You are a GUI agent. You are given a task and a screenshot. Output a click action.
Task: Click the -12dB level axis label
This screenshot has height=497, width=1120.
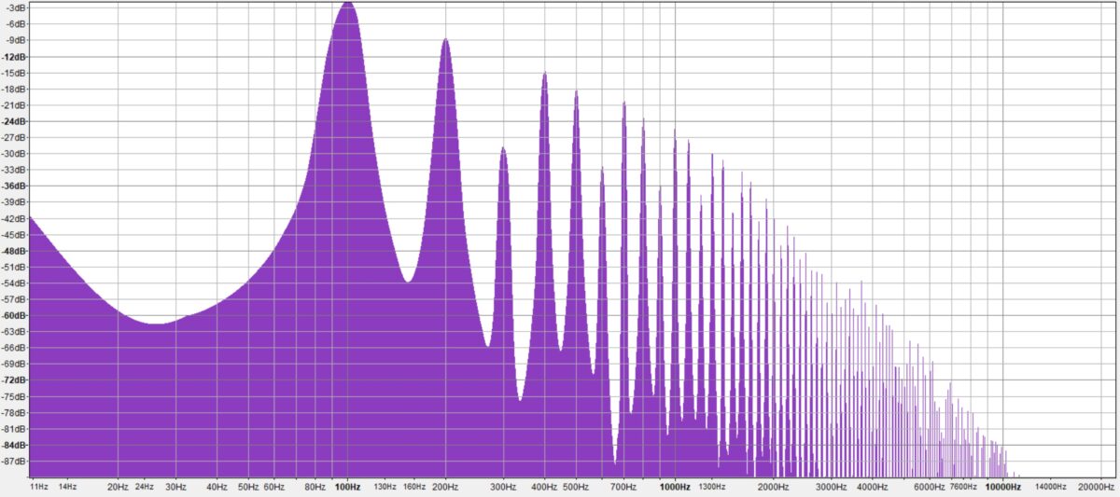[x=14, y=56]
